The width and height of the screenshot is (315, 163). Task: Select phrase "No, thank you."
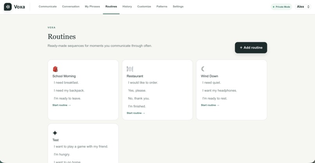click(x=139, y=98)
